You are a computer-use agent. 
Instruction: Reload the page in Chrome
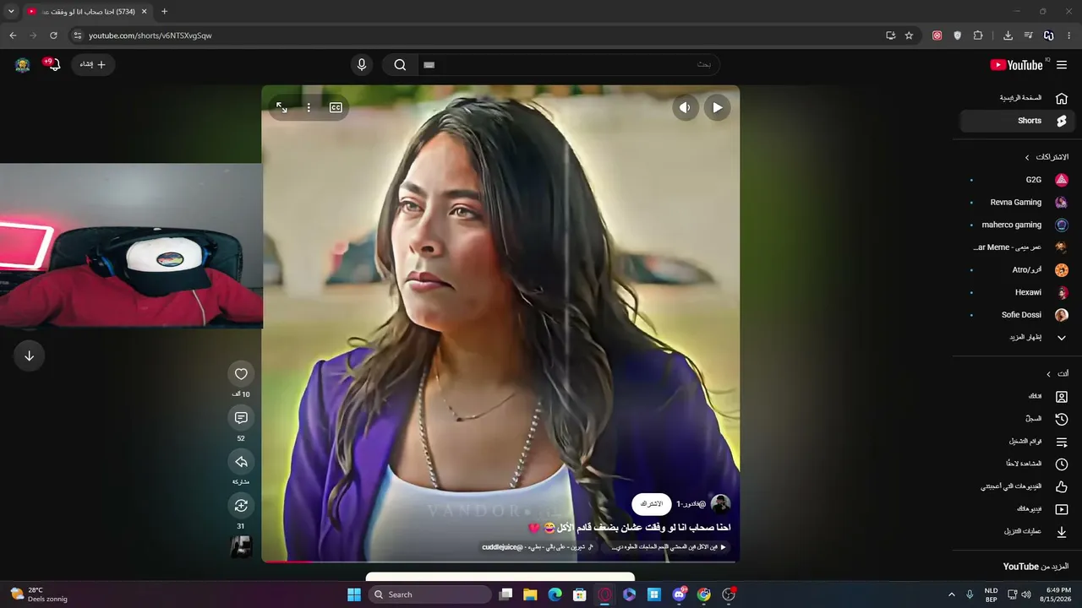pyautogui.click(x=53, y=35)
